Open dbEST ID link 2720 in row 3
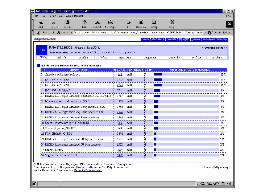261x196 pixels. 120,85
